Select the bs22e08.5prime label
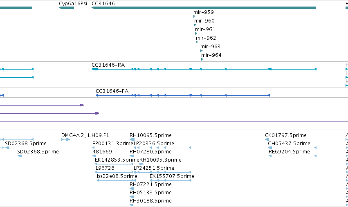348x207 pixels. tap(117, 176)
